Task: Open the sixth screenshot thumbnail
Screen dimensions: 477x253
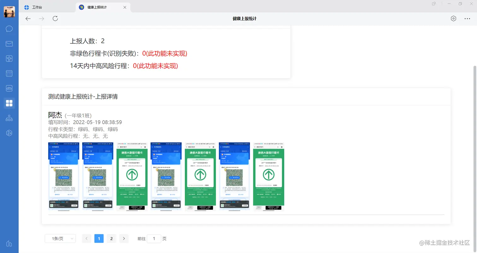Action: click(234, 177)
